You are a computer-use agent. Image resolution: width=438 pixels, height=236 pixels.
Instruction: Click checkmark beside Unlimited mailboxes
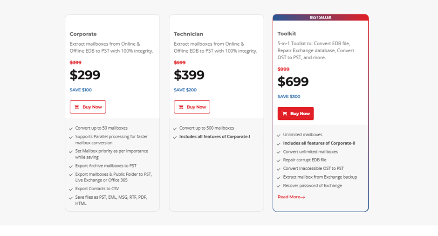[279, 135]
